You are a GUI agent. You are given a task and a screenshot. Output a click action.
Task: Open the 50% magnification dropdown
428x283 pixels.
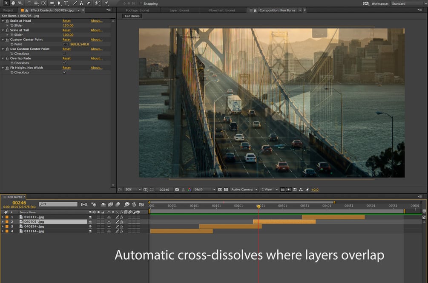pos(133,190)
